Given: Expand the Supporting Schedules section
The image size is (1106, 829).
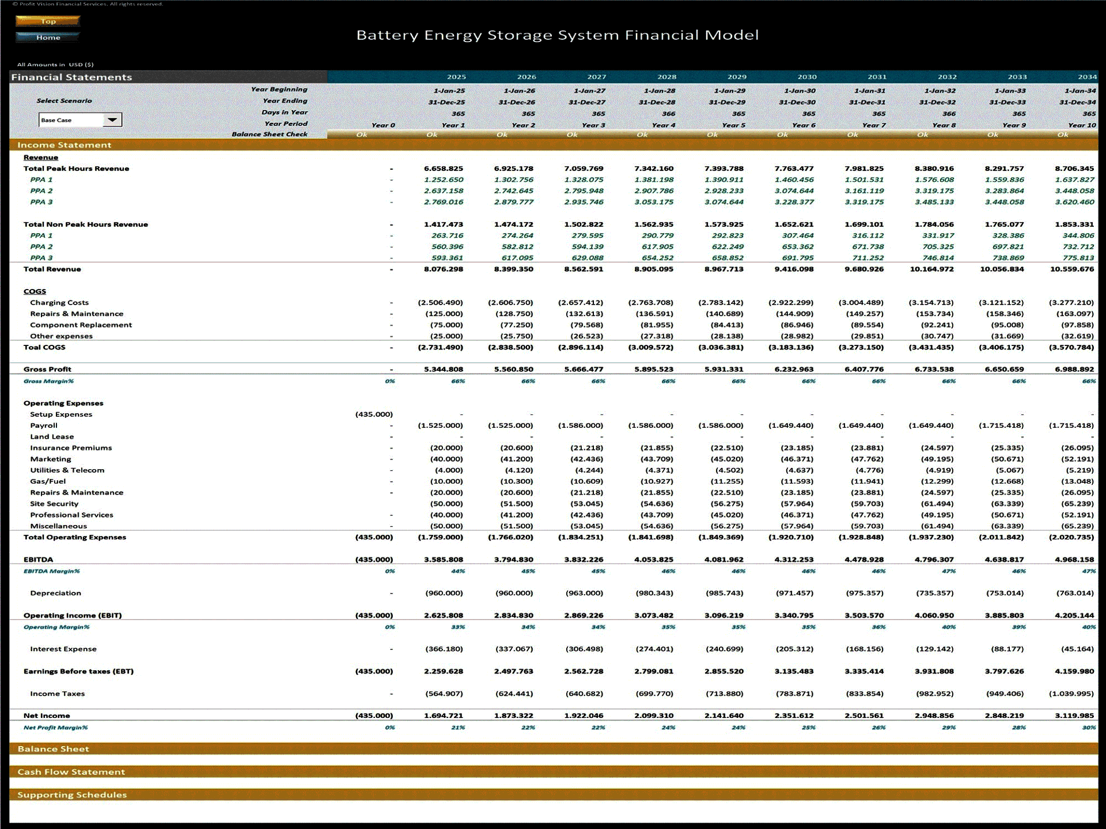Looking at the screenshot, I should point(554,795).
